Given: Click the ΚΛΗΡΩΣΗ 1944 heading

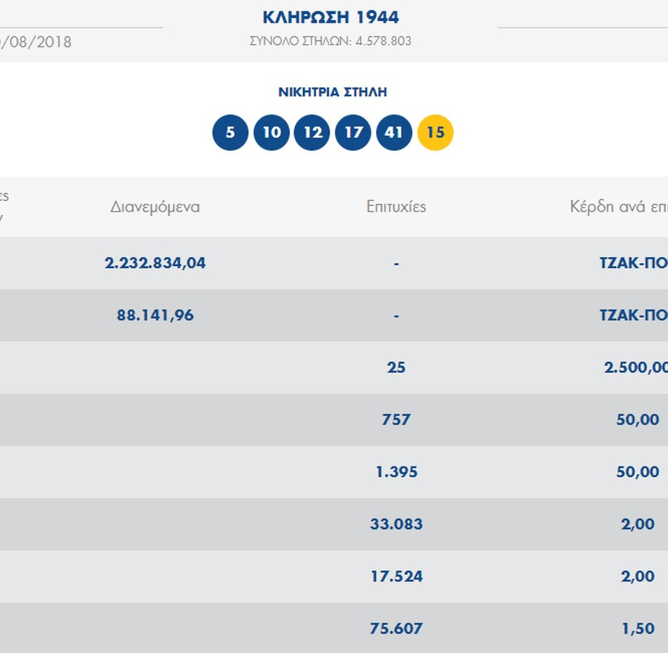Looking at the screenshot, I should [331, 17].
